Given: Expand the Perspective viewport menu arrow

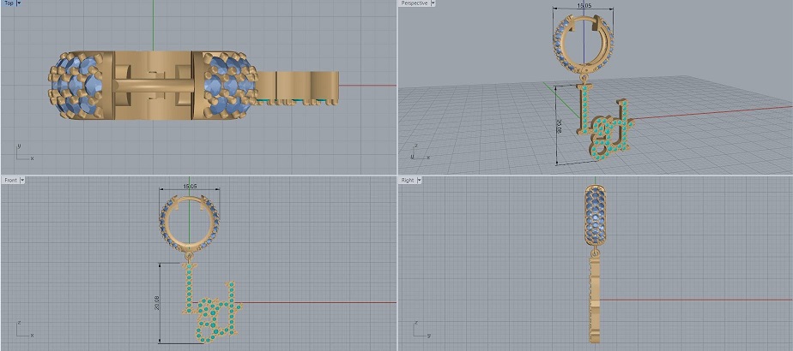Looking at the screenshot, I should coord(433,3).
